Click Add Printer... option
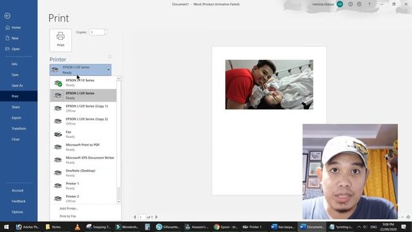 pyautogui.click(x=69, y=208)
